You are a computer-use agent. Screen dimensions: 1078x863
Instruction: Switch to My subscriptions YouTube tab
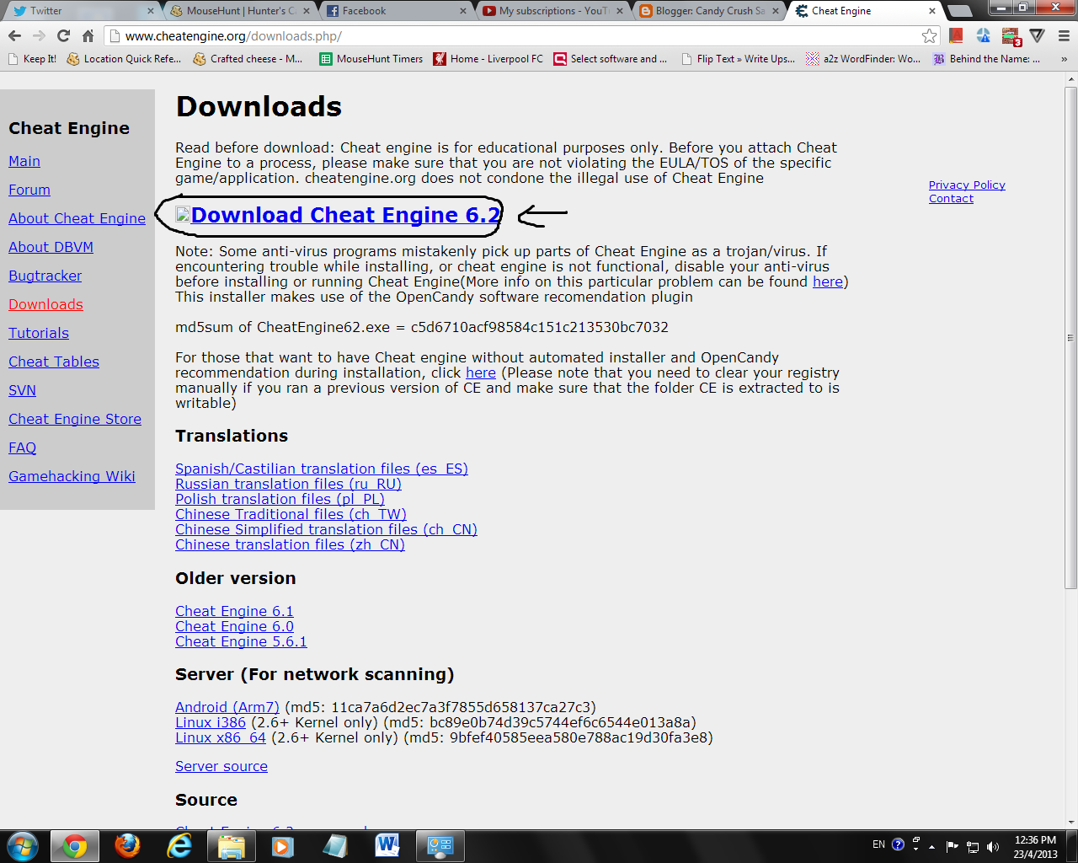pyautogui.click(x=553, y=11)
